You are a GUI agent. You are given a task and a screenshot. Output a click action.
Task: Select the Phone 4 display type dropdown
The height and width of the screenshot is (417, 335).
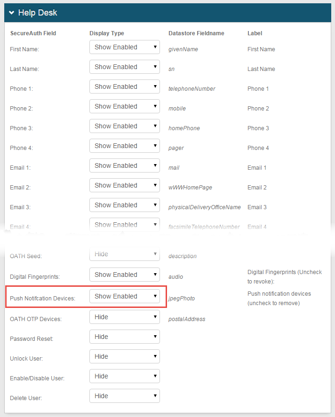[125, 146]
